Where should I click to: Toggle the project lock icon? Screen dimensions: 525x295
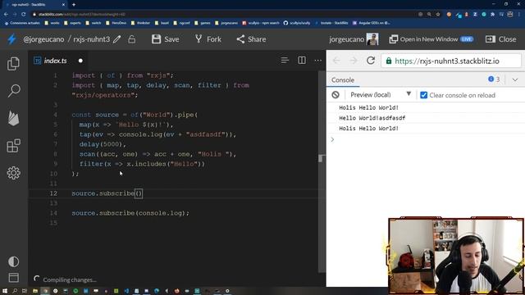[131, 39]
